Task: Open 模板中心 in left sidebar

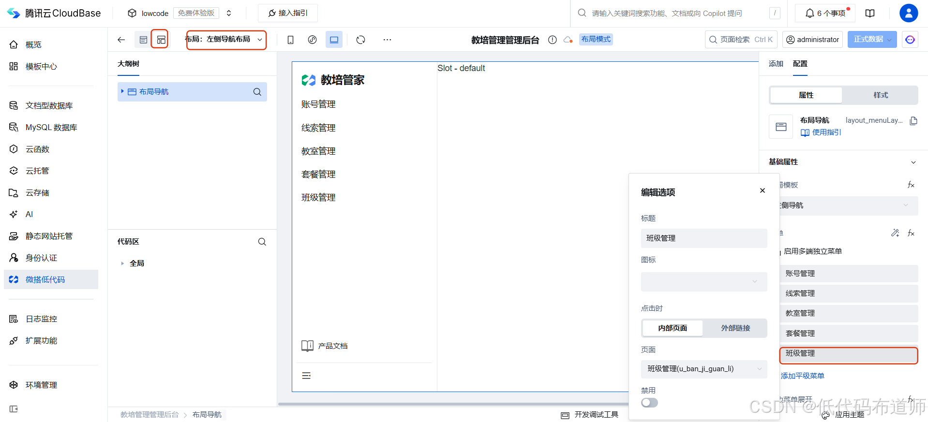Action: pos(41,67)
